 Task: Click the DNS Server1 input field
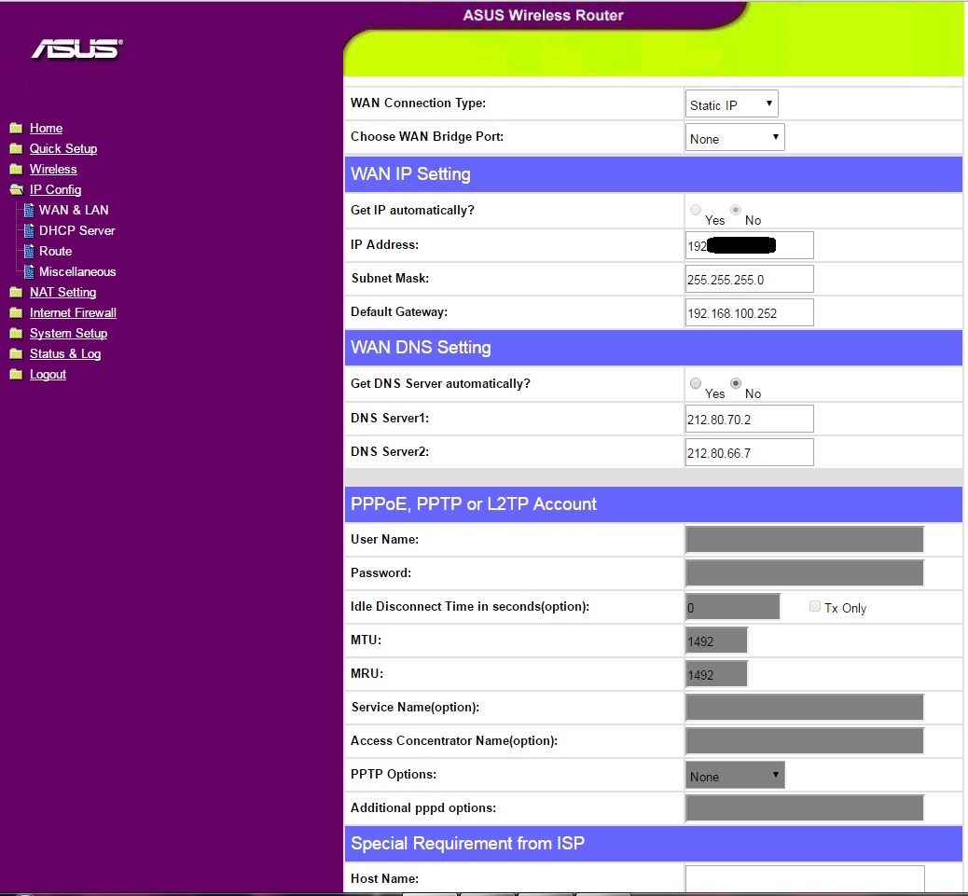[x=749, y=420]
